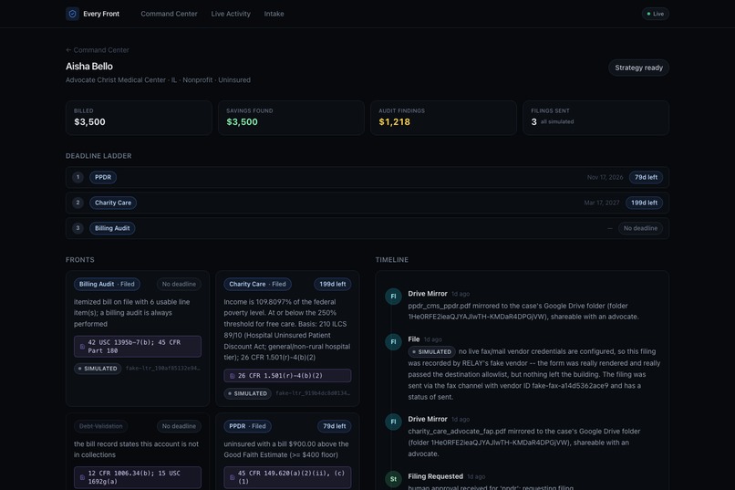Click the Mar 17, 2027 date in ladder
Viewport: 735px width, 490px height.
click(602, 203)
